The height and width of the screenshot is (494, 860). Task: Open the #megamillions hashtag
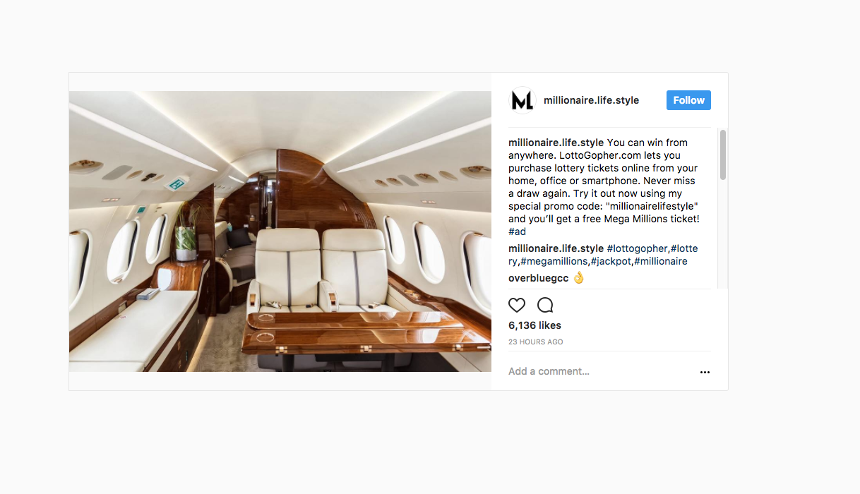point(555,261)
